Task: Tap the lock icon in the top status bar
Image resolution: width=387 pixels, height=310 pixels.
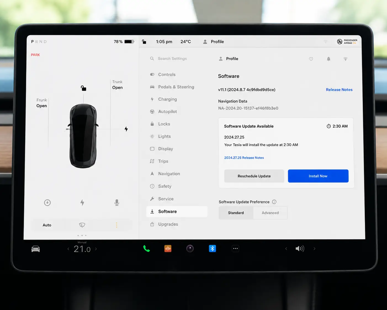Action: (144, 42)
